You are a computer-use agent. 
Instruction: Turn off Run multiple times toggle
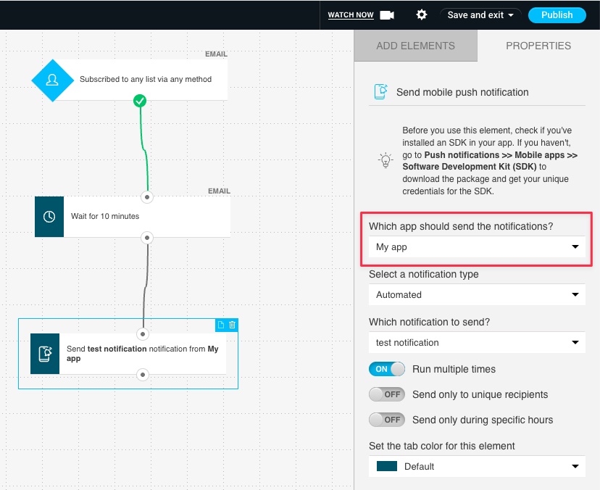click(386, 369)
